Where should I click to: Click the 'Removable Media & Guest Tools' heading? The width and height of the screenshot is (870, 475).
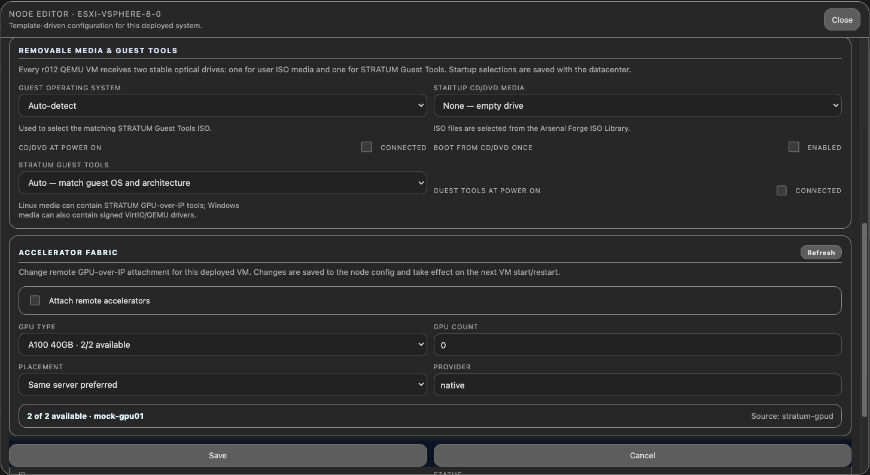tap(98, 51)
